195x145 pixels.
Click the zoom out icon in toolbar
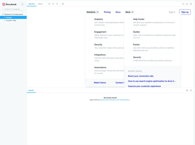tap(53, 4)
